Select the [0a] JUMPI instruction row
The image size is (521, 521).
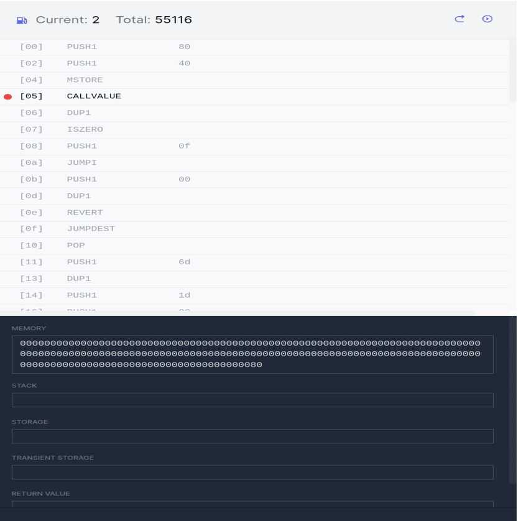254,164
